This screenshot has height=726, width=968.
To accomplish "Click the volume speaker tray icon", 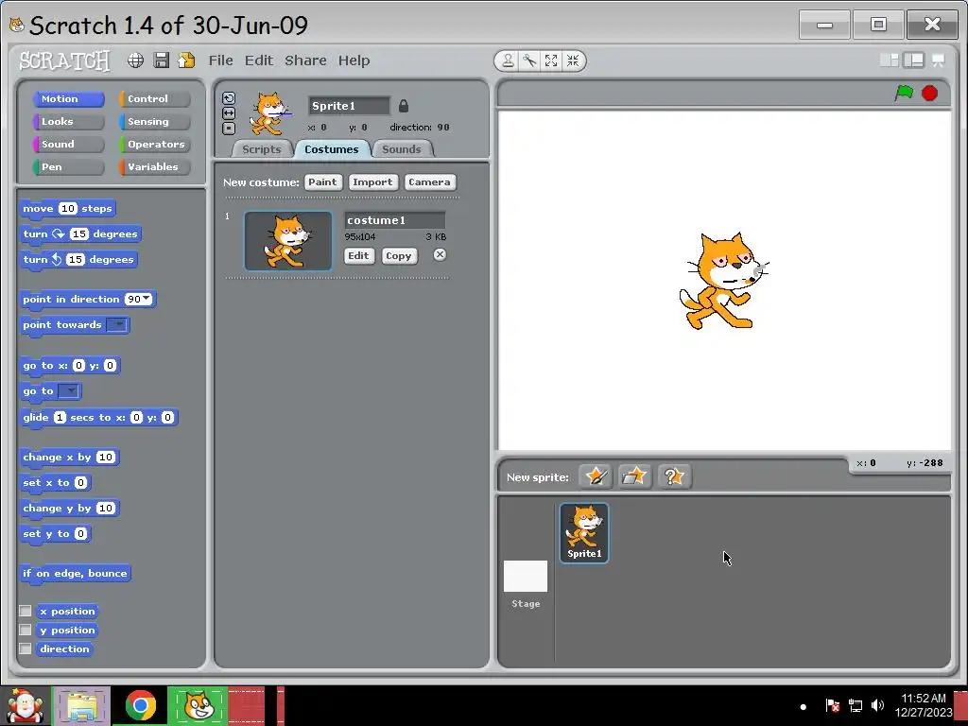I will (877, 705).
